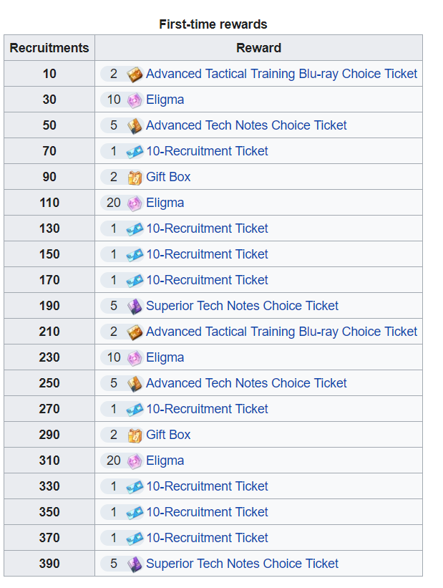Open the Eligma link in row 230
Screen dimensions: 443x588
pos(165,358)
